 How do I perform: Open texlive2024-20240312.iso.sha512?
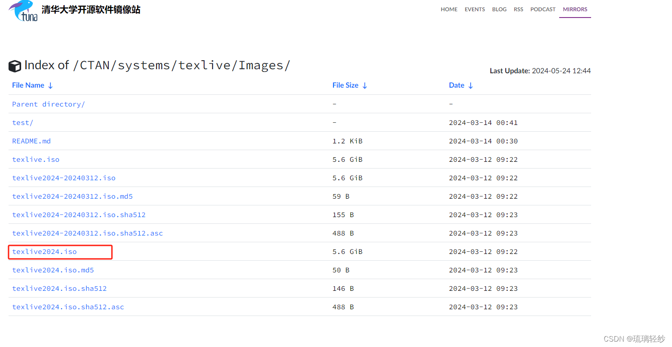[x=79, y=215]
